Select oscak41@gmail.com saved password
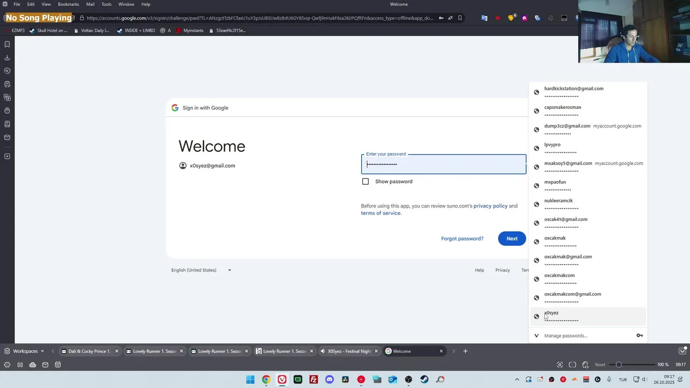The width and height of the screenshot is (690, 388). (588, 223)
